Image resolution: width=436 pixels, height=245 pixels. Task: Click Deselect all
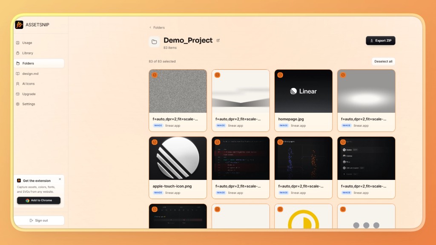coord(383,61)
